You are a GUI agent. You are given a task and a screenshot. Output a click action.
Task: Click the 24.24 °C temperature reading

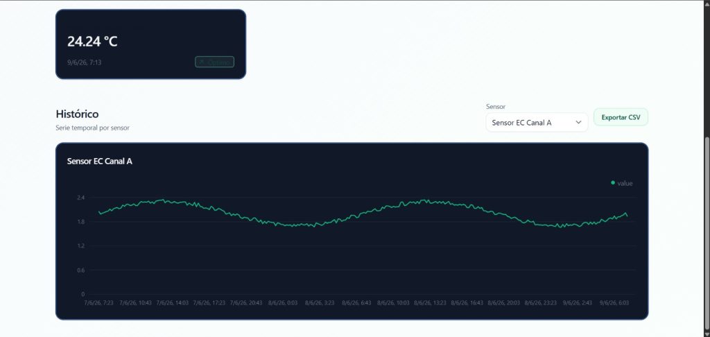[x=92, y=42]
